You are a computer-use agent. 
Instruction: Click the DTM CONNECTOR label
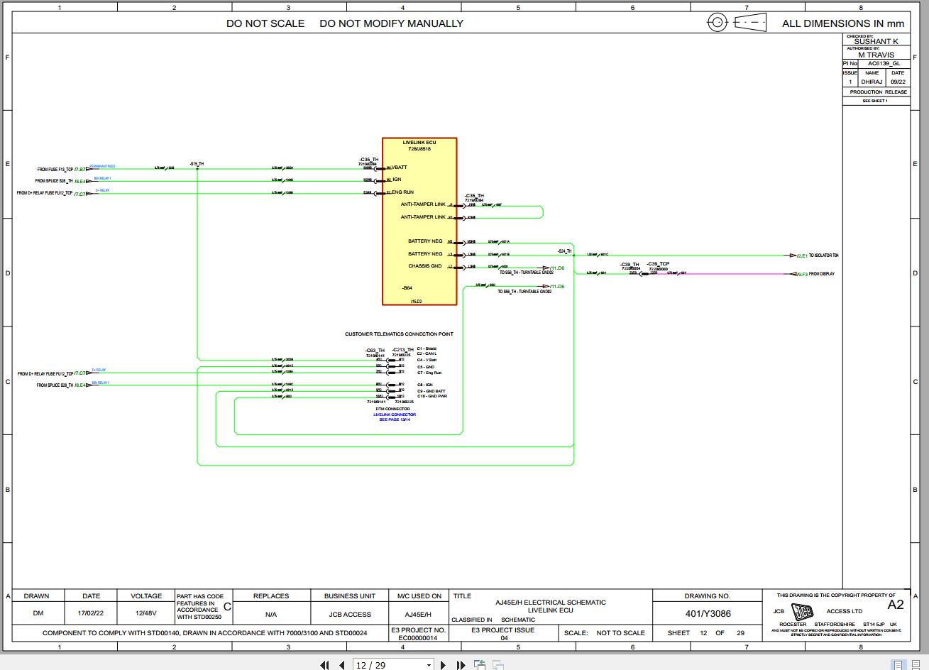392,409
